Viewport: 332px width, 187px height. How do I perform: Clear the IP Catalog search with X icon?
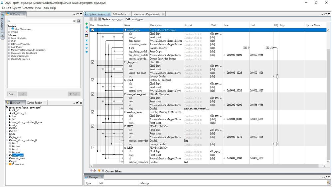click(74, 21)
